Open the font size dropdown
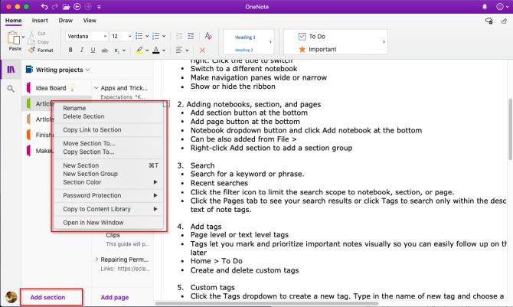The image size is (513, 307). pyautogui.click(x=121, y=36)
